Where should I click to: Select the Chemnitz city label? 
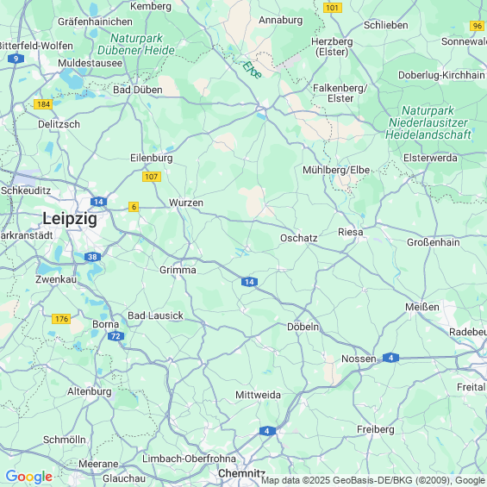click(x=241, y=473)
